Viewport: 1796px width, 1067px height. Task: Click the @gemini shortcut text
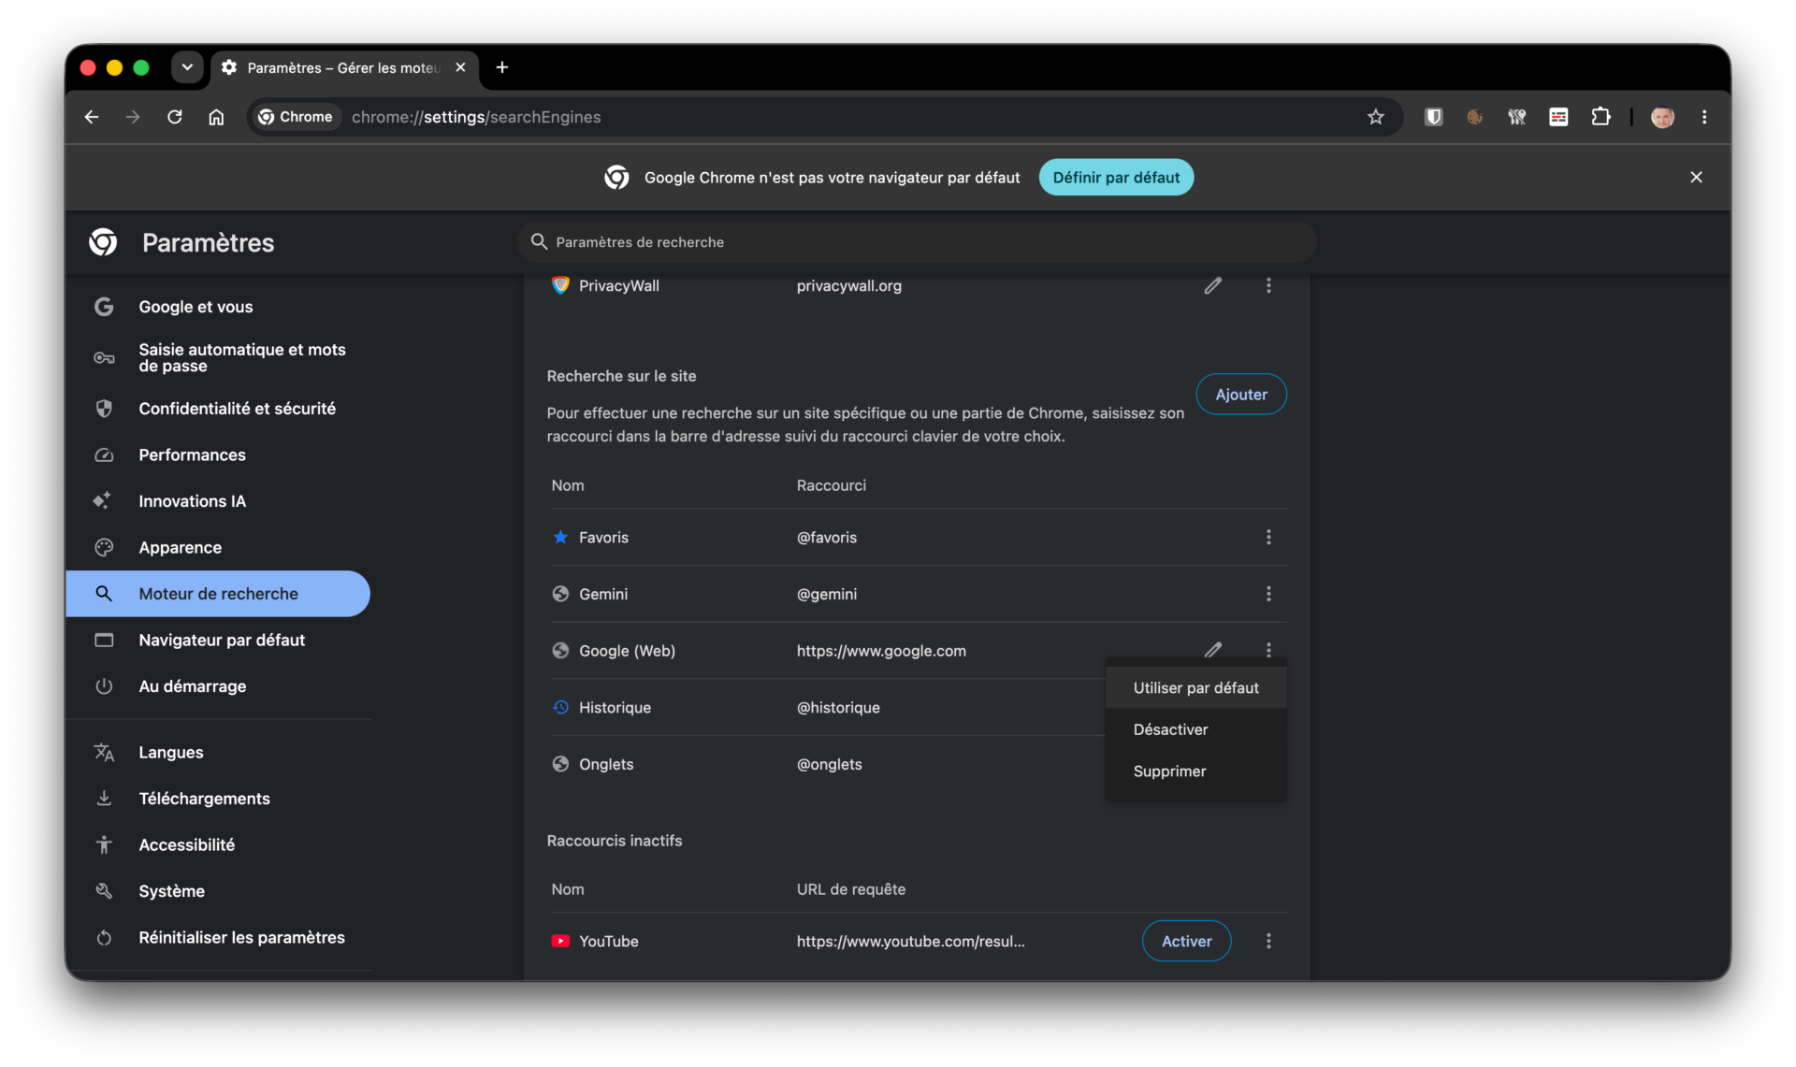(827, 594)
